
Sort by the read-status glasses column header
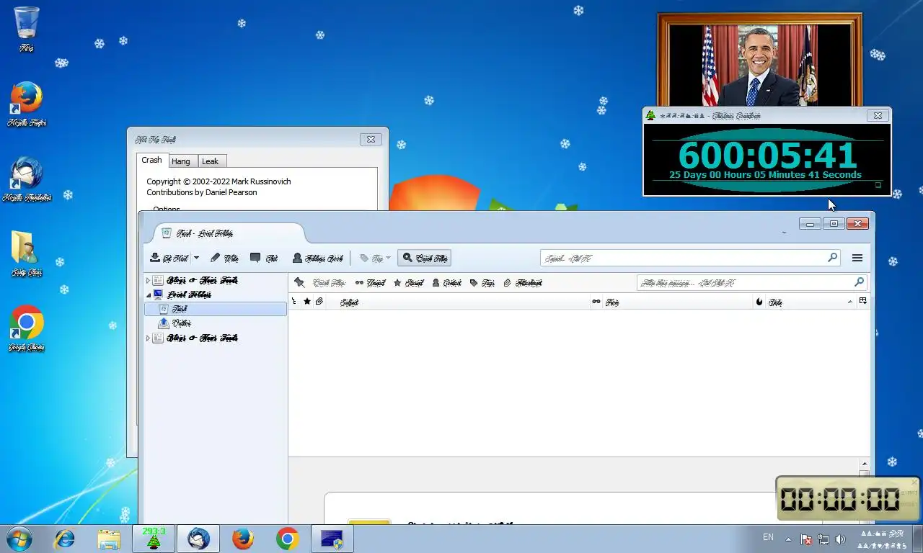click(x=596, y=302)
